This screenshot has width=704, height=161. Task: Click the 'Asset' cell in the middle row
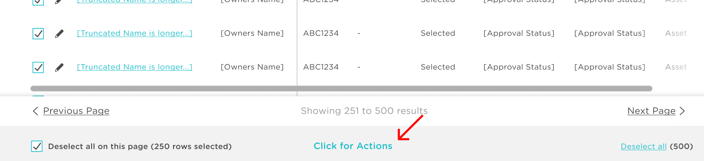[x=676, y=33]
